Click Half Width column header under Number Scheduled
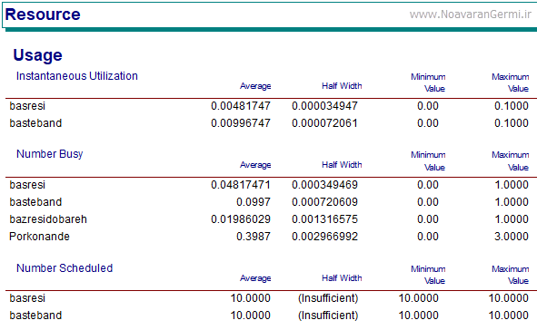The height and width of the screenshot is (330, 537). (342, 278)
